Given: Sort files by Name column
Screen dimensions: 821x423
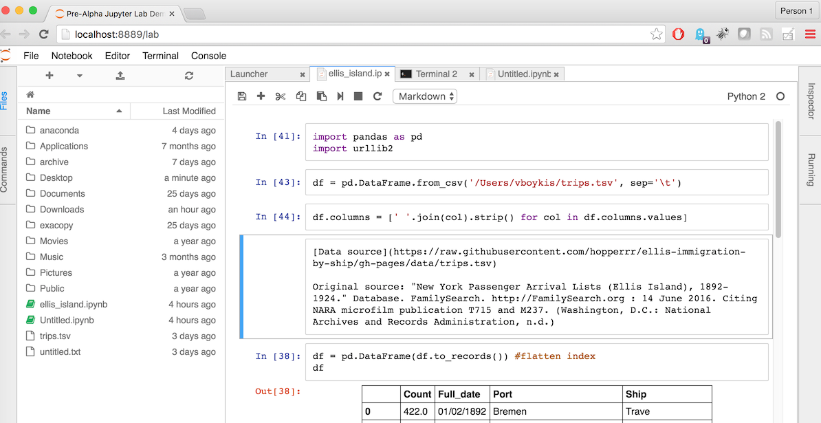Looking at the screenshot, I should tap(74, 111).
